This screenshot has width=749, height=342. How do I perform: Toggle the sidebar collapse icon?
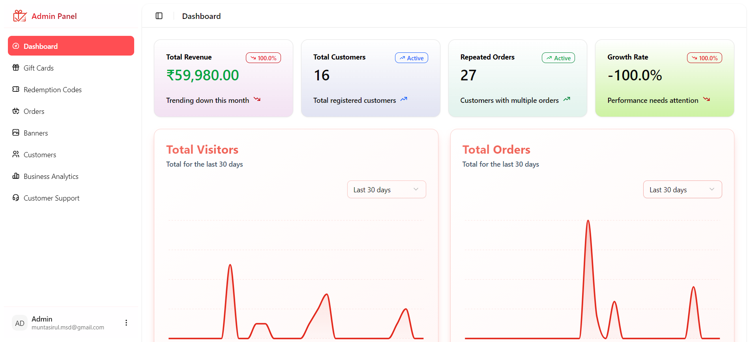[x=159, y=16]
